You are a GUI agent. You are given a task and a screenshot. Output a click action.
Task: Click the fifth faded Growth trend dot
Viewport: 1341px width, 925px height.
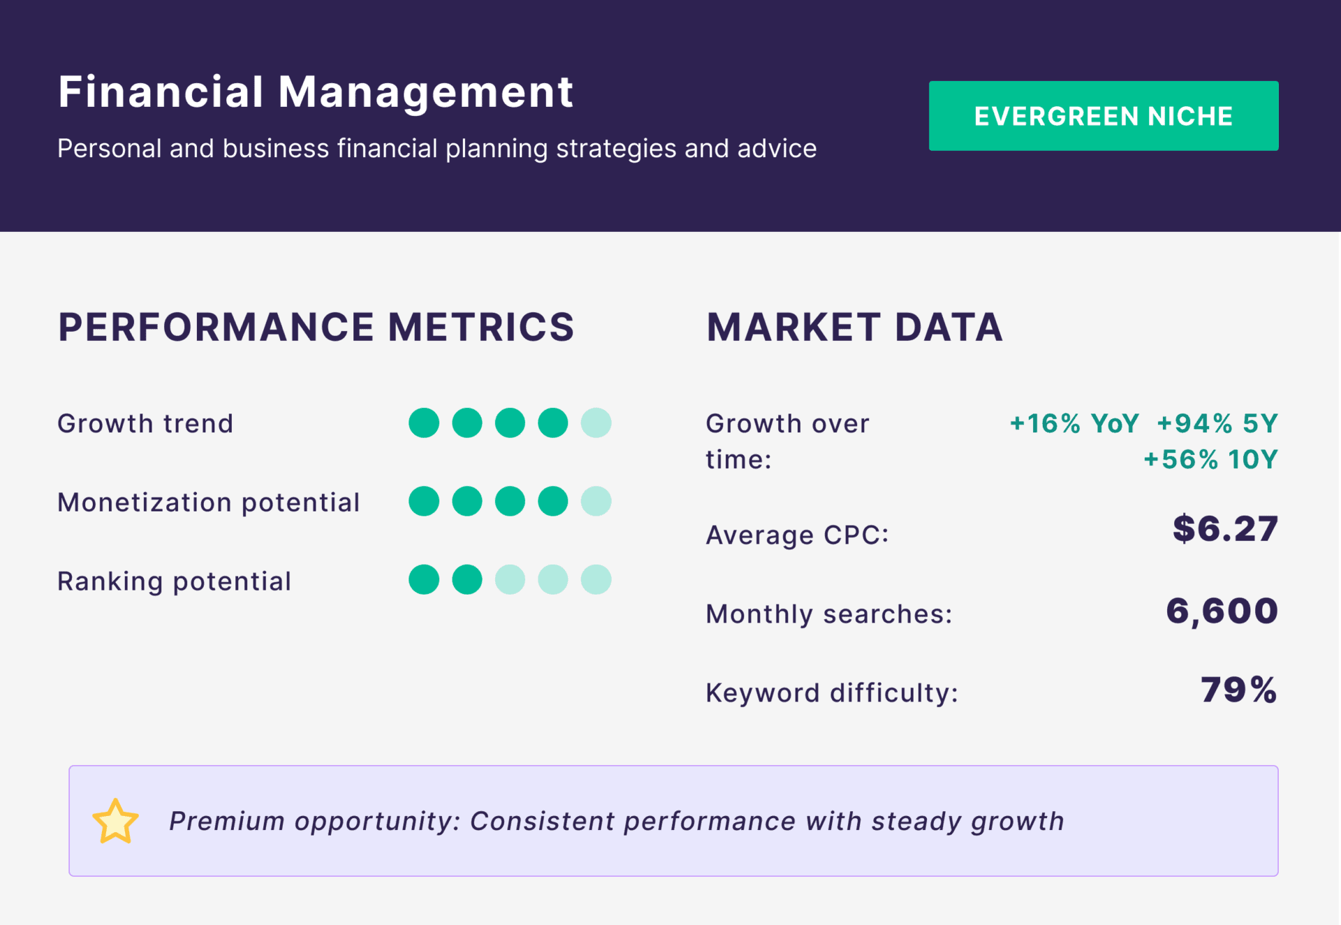pos(596,423)
